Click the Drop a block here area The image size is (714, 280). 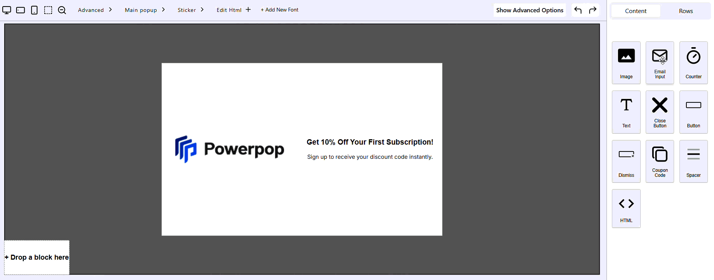(37, 257)
